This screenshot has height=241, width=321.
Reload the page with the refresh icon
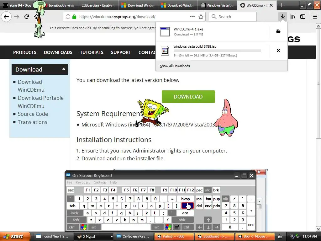(x=27, y=17)
